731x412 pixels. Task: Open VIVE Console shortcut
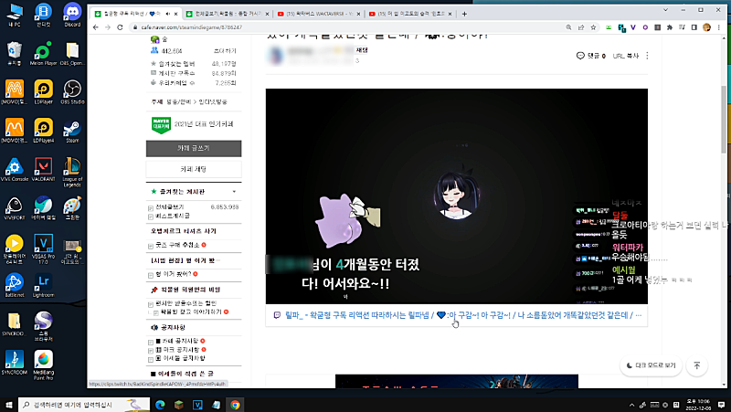(14, 169)
